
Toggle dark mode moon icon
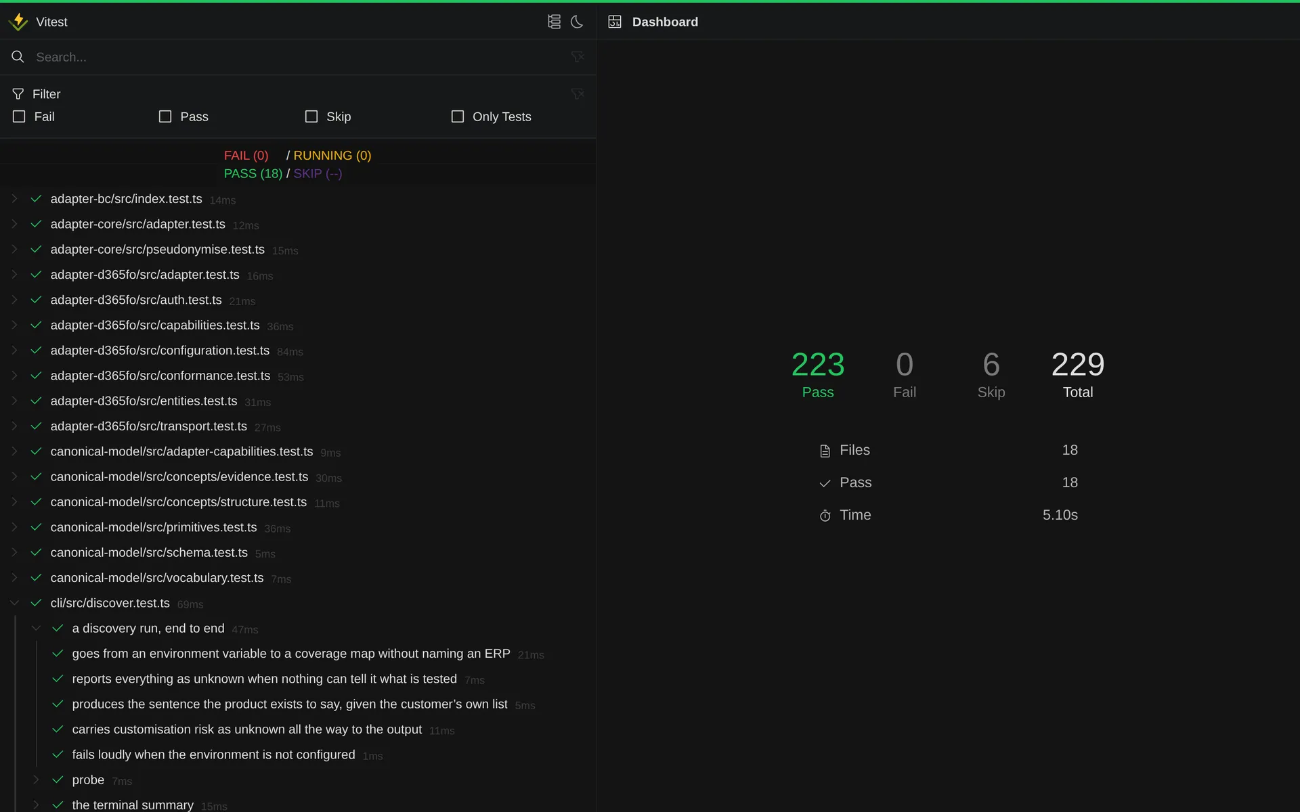click(x=577, y=22)
